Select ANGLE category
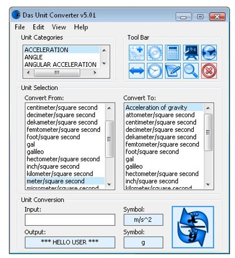Screen dimensions: 235x258 tap(62, 57)
